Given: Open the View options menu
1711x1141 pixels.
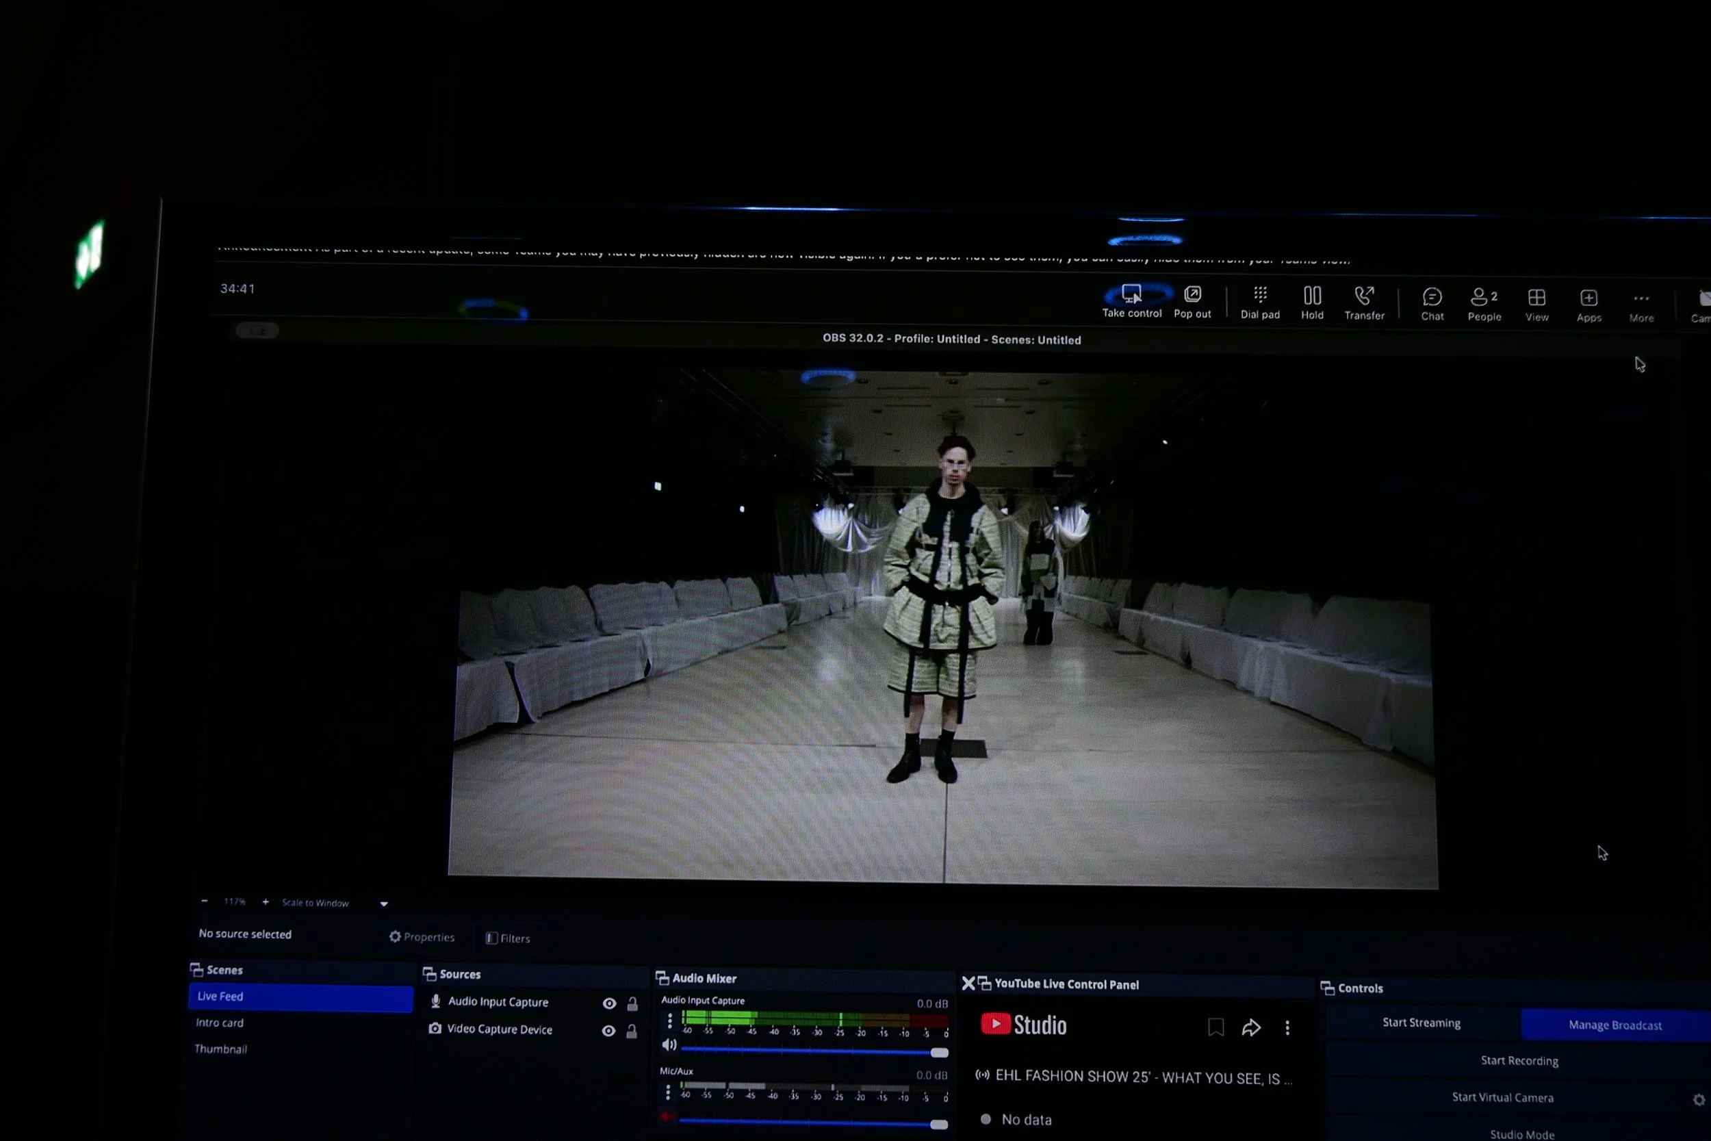Looking at the screenshot, I should click(1536, 298).
